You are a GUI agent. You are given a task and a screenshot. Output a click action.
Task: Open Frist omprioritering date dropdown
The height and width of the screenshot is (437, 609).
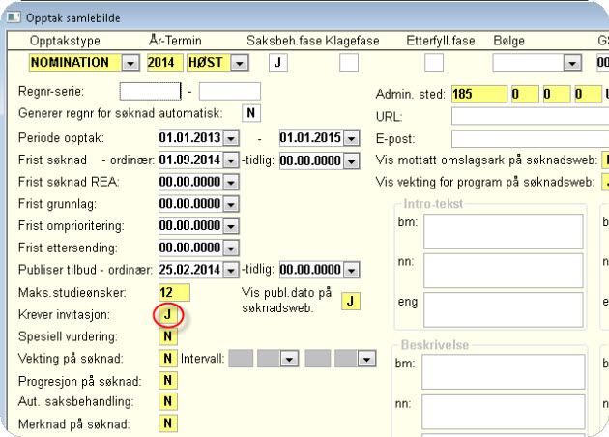(231, 226)
